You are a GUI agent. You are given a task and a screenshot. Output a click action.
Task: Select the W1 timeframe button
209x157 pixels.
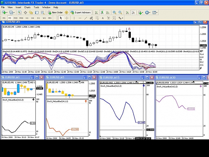tap(44, 18)
